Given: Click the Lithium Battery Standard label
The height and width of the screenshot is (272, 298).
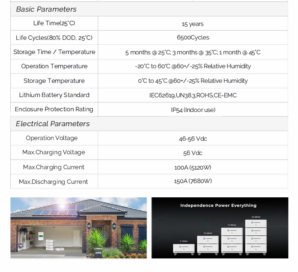Looking at the screenshot, I should [x=54, y=95].
